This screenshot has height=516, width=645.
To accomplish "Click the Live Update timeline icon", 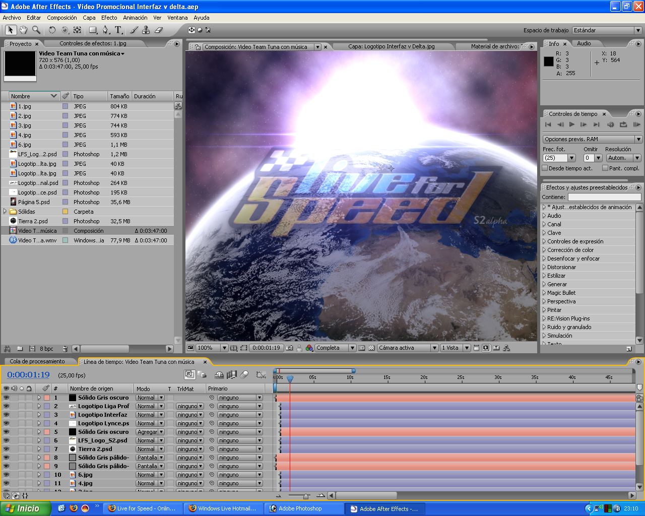I will (x=189, y=374).
